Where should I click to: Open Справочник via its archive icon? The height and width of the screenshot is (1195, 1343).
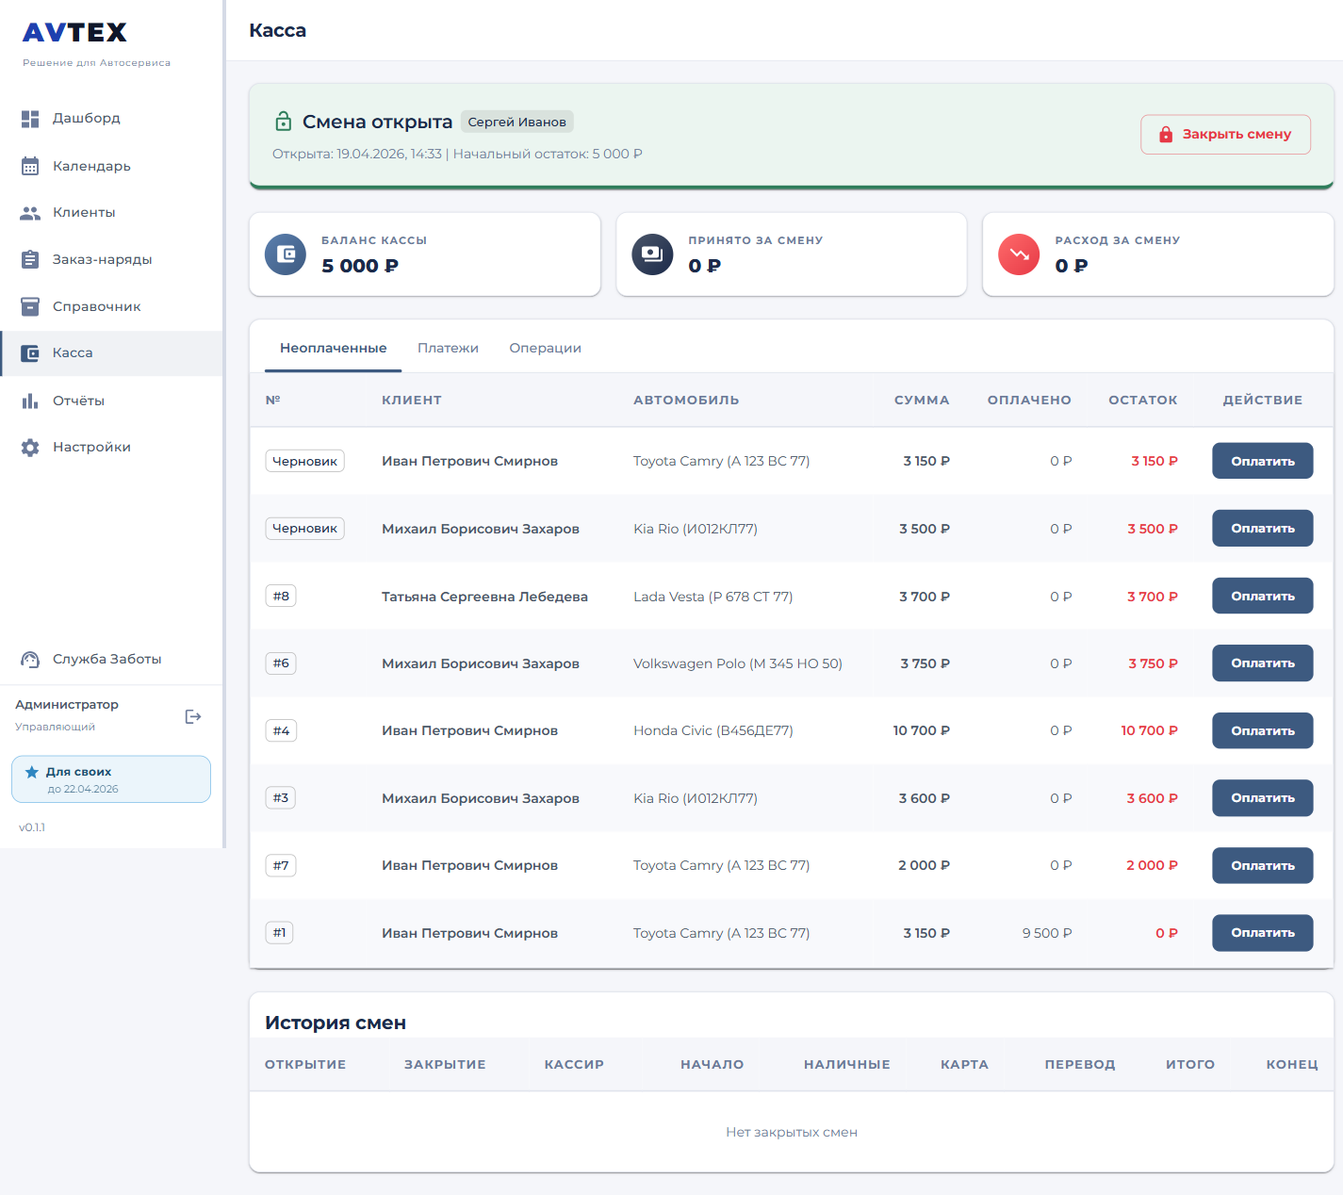pos(30,306)
